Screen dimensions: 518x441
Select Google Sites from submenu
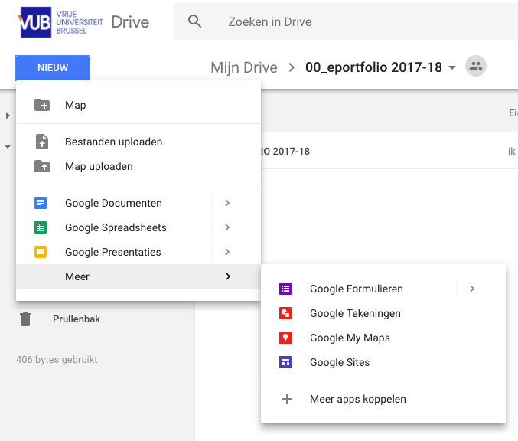(x=383, y=362)
